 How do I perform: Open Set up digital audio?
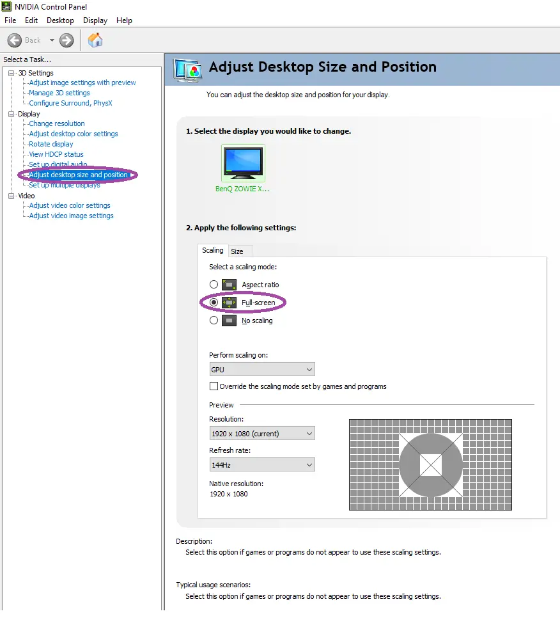pyautogui.click(x=58, y=164)
